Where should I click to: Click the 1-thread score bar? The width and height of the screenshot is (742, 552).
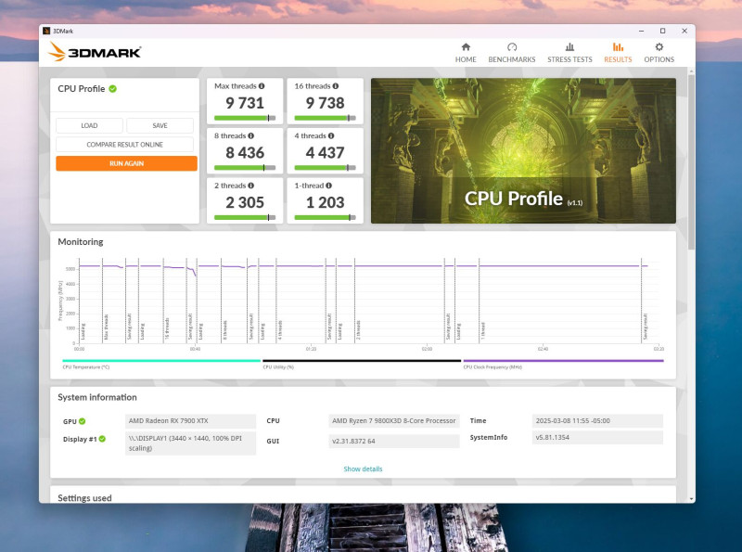pyautogui.click(x=326, y=217)
